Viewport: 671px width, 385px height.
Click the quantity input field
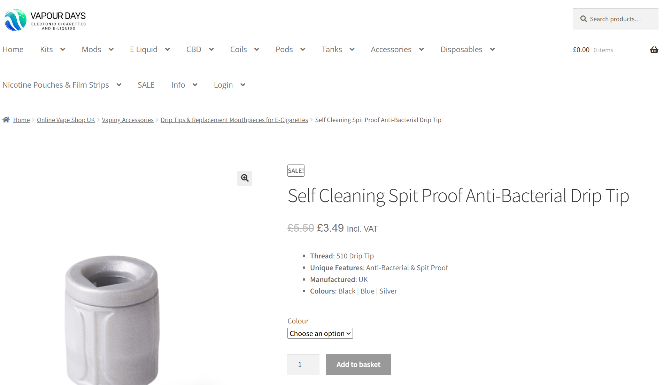303,364
